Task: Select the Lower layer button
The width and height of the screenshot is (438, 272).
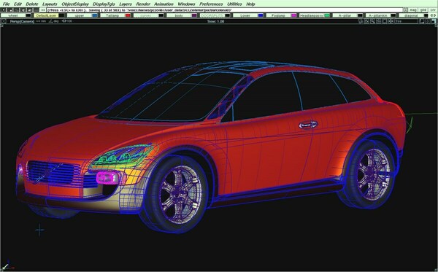Action: [x=245, y=15]
